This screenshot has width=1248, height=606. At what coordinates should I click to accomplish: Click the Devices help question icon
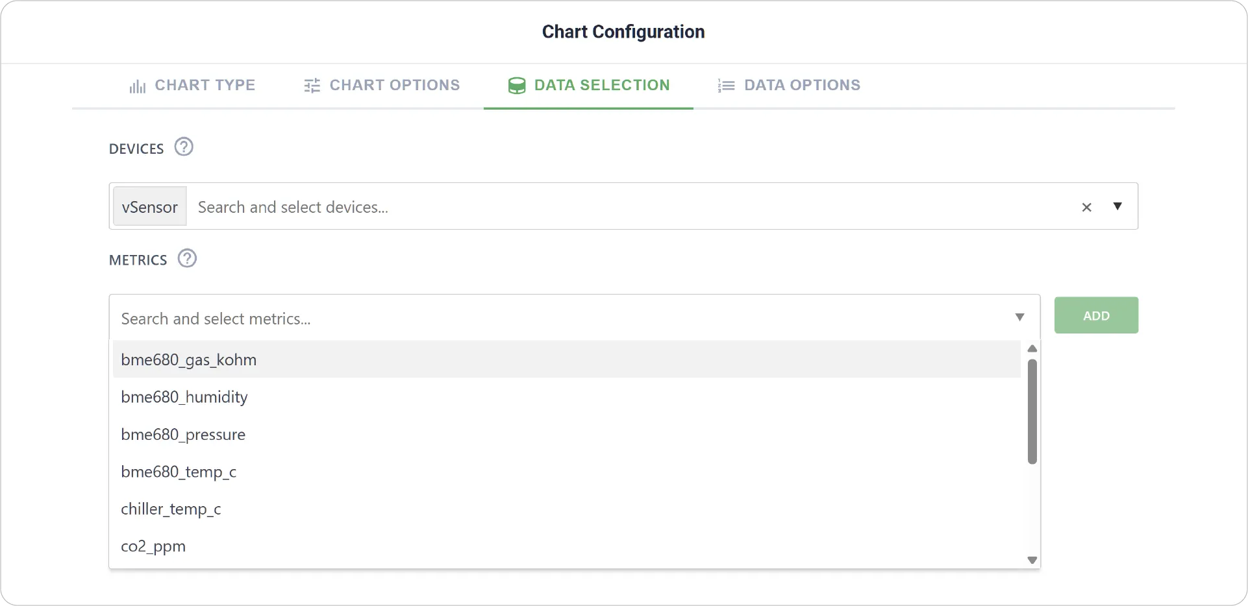click(184, 147)
